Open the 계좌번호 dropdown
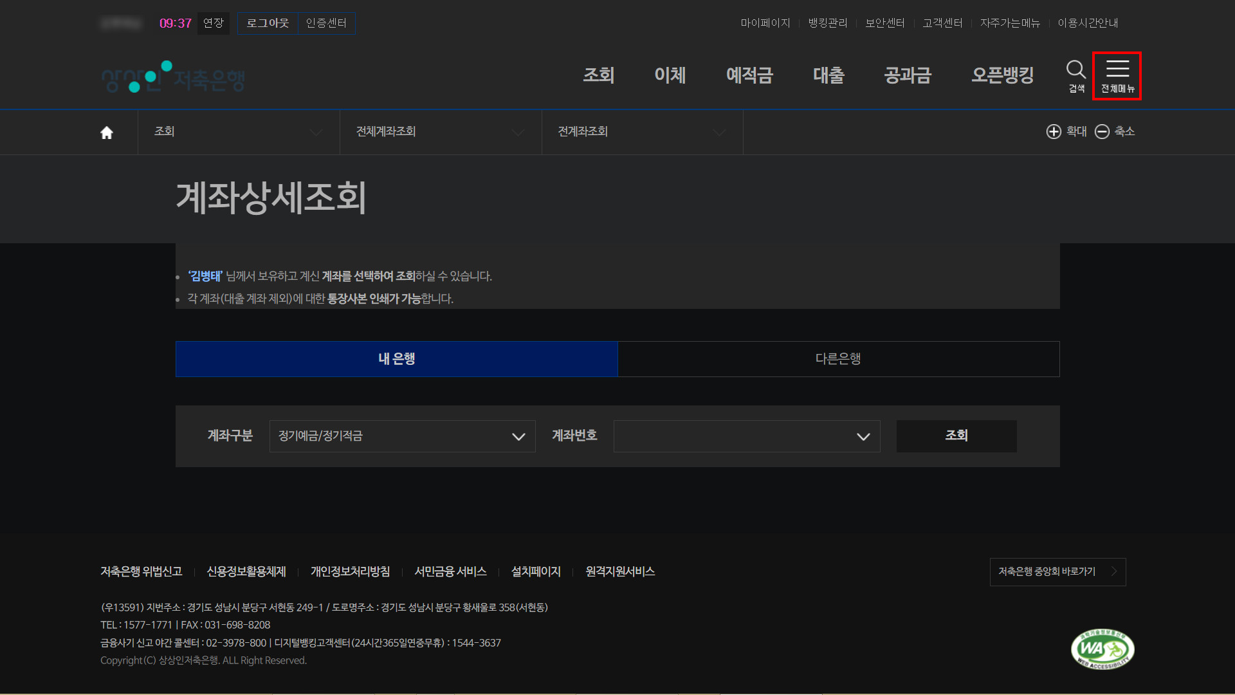The height and width of the screenshot is (695, 1235). point(746,436)
